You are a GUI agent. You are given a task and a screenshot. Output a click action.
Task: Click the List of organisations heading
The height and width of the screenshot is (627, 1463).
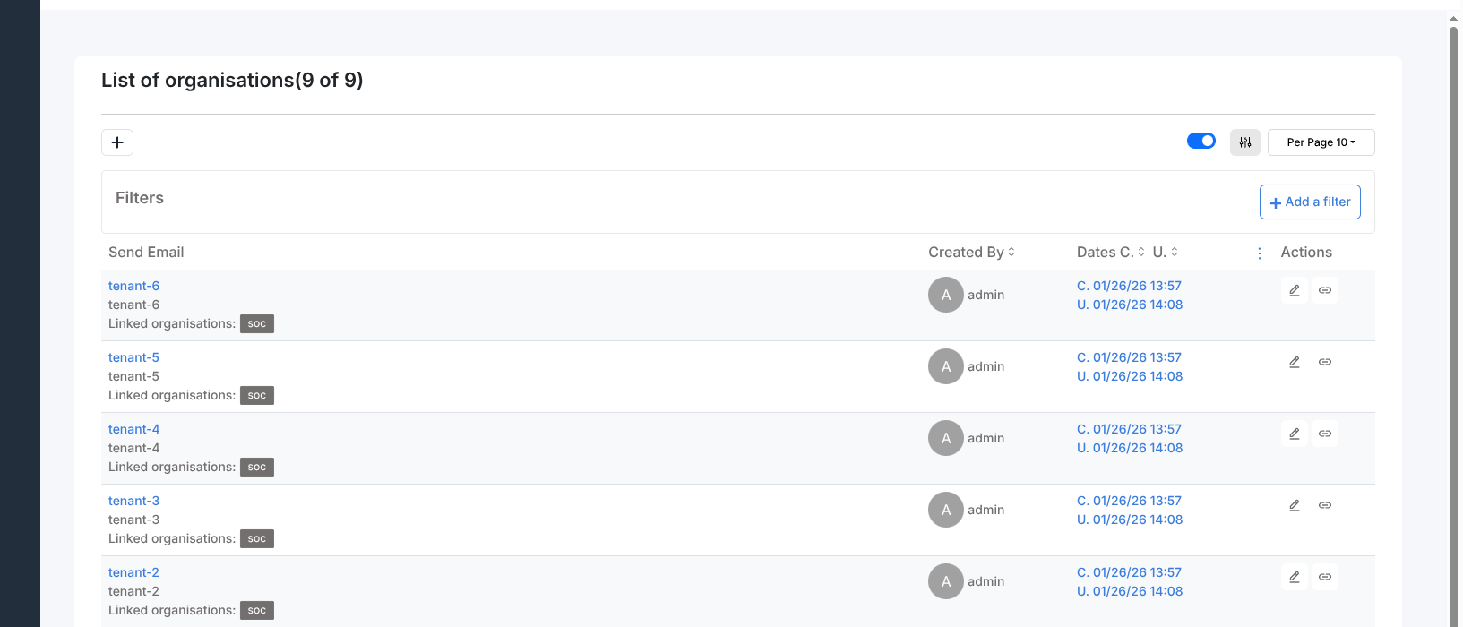232,80
